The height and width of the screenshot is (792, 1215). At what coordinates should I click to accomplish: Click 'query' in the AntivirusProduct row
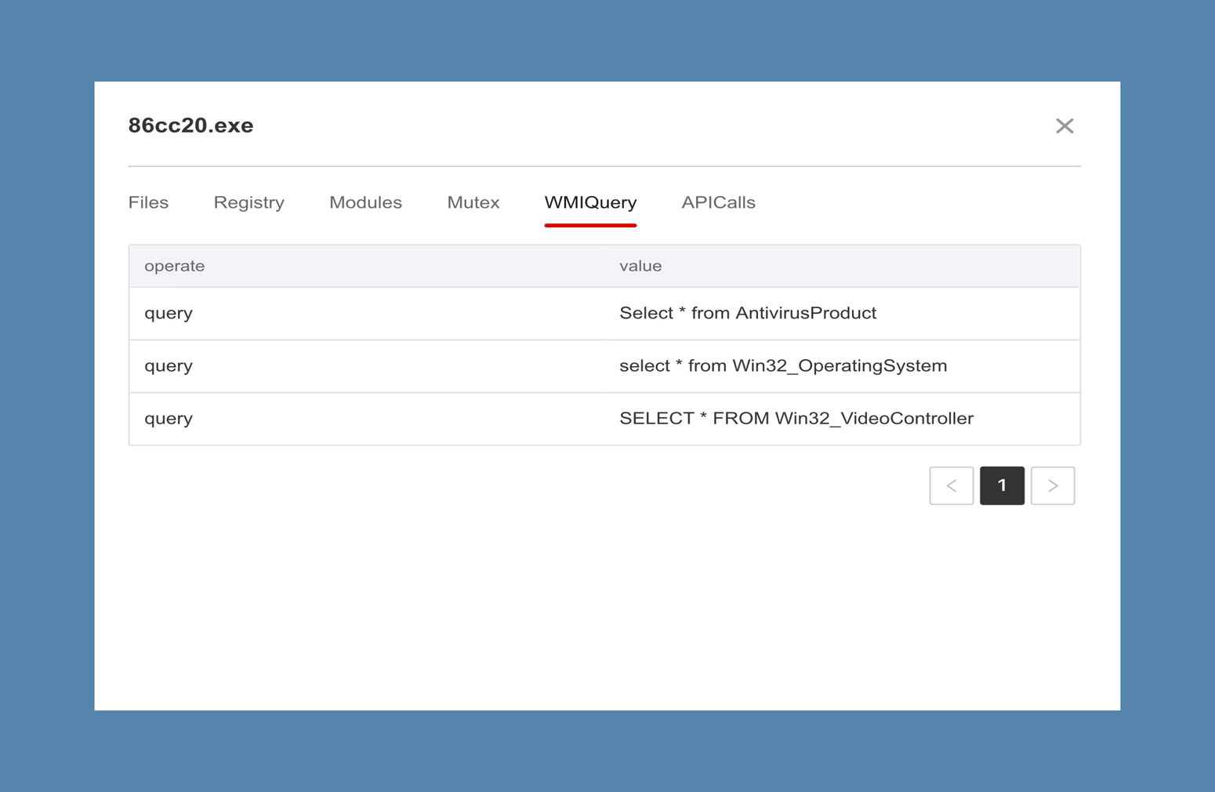tap(169, 313)
